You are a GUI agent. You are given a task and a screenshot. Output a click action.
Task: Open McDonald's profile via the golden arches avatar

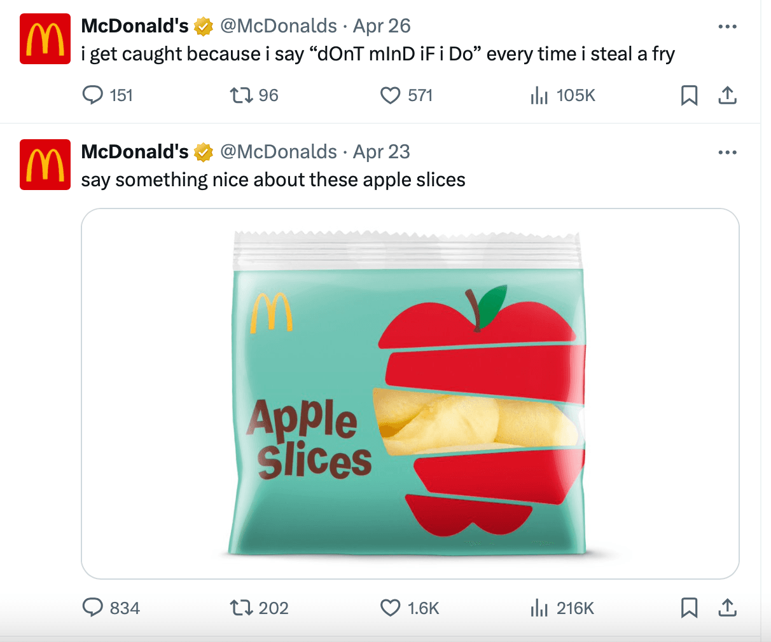[45, 38]
